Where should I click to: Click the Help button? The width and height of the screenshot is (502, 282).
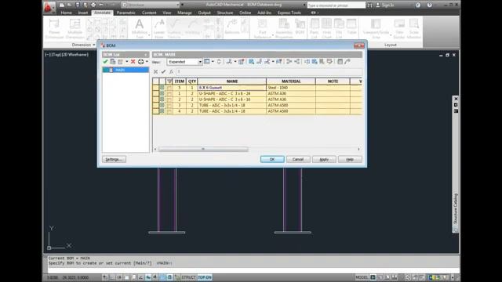tap(350, 159)
